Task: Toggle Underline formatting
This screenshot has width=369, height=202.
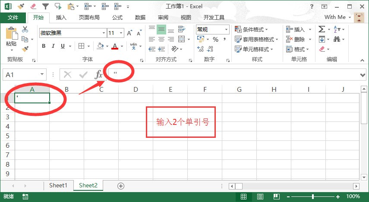Action: click(x=63, y=46)
